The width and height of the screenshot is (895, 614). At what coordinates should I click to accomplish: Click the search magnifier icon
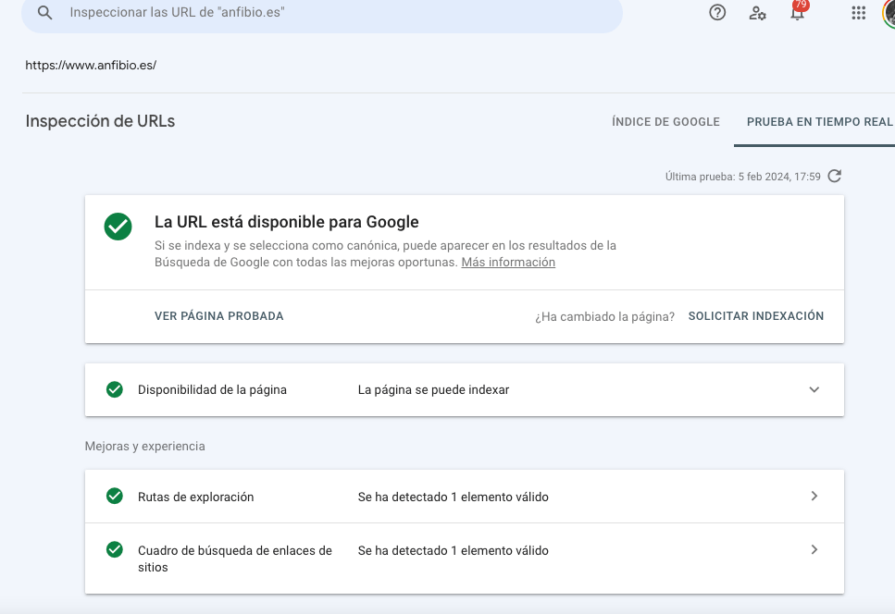pyautogui.click(x=44, y=13)
